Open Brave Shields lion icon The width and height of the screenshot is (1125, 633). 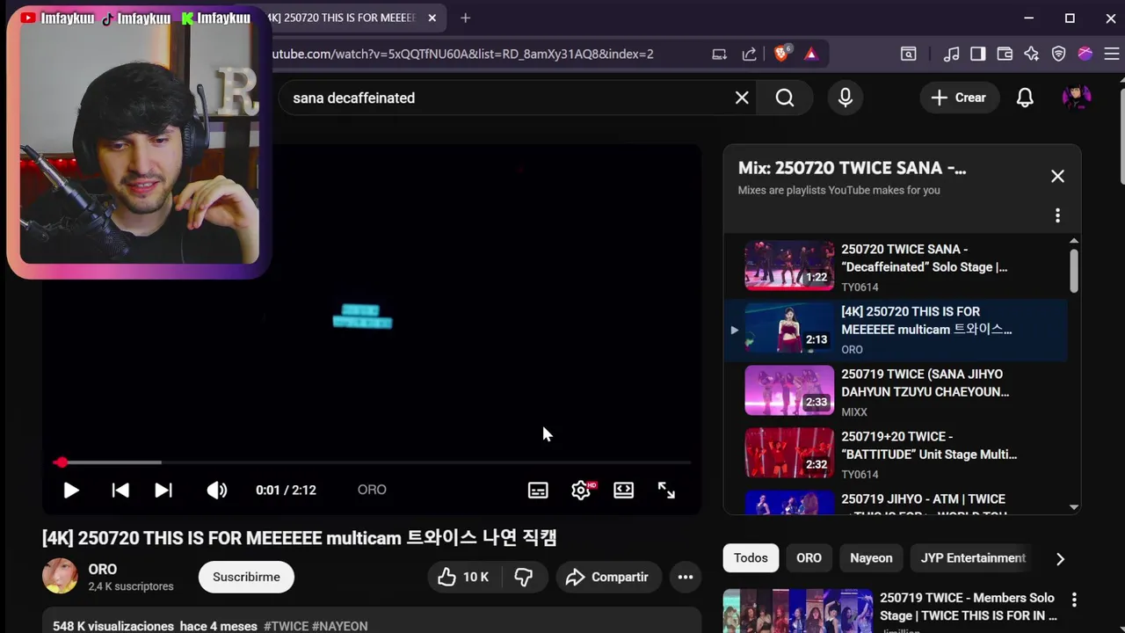(781, 54)
